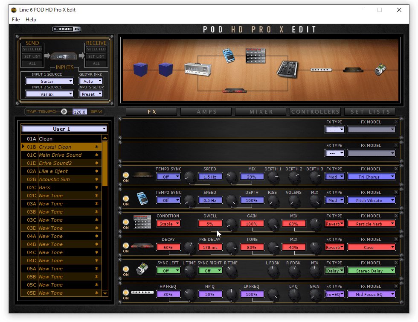Open the Inputs Setup Preset dropdown
Screen dimensions: 418x322
[x=90, y=94]
